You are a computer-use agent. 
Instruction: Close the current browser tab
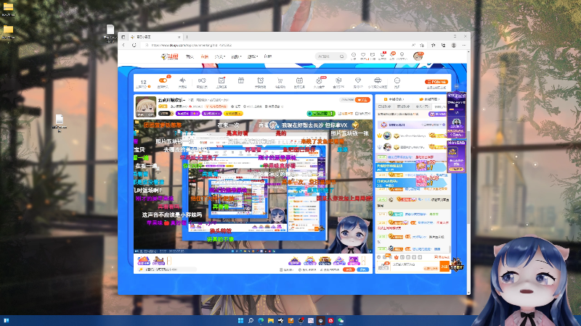click(x=179, y=37)
